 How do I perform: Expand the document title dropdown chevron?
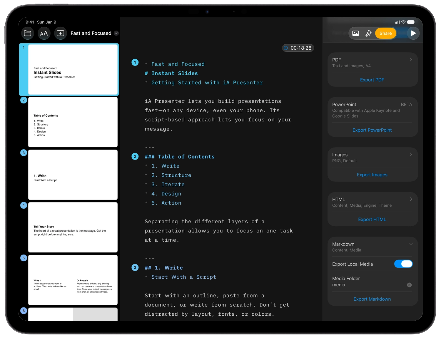point(116,33)
